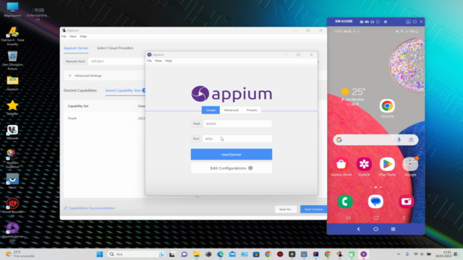This screenshot has height=260, width=463.
Task: Tap Android home button on phone screen
Action: [x=376, y=218]
